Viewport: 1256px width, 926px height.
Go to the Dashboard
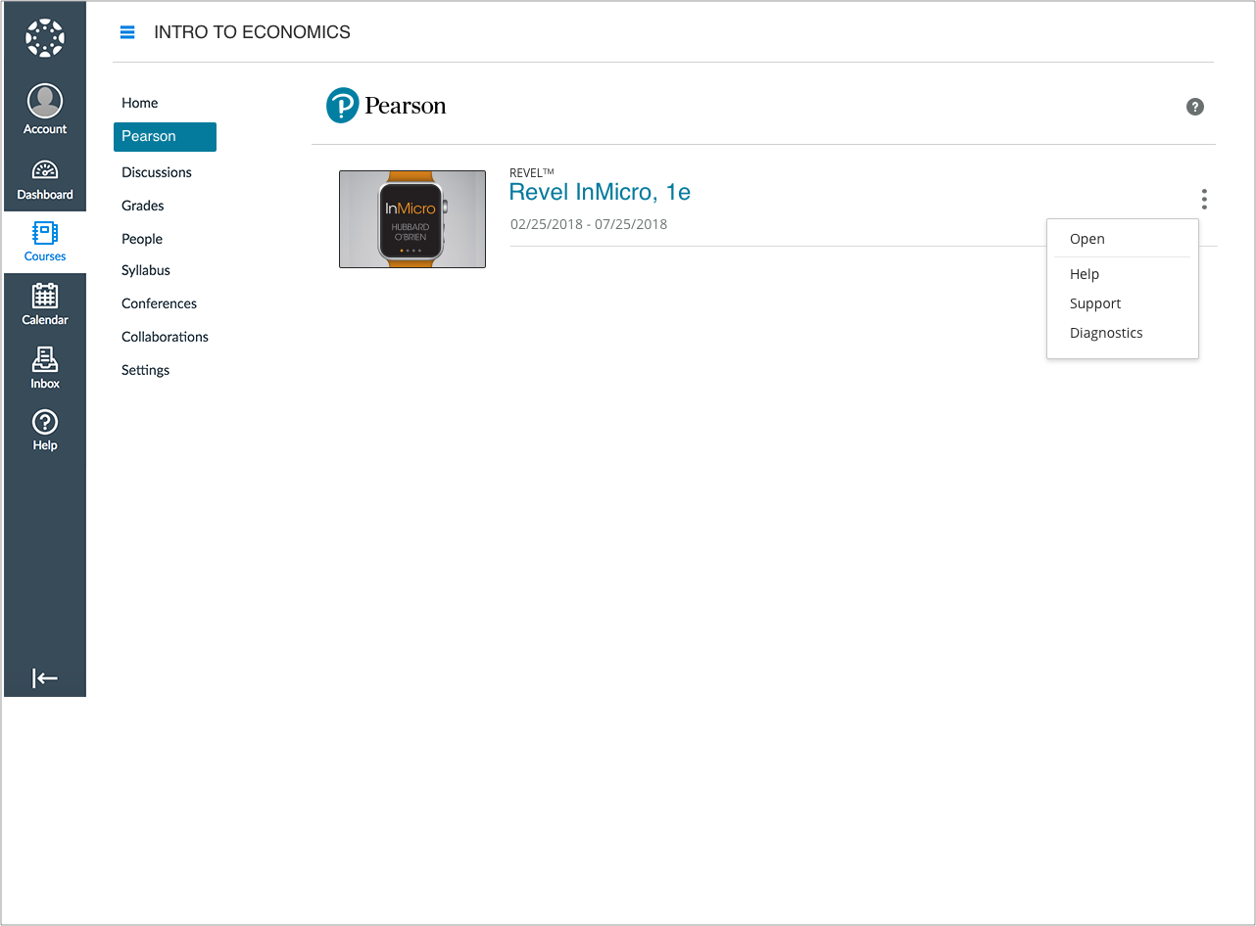click(45, 179)
